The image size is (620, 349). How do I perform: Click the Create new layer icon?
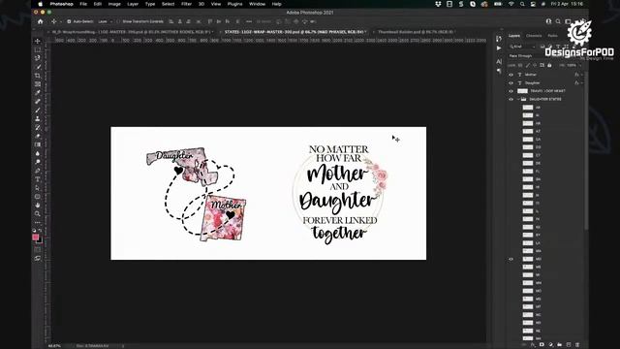click(x=569, y=345)
